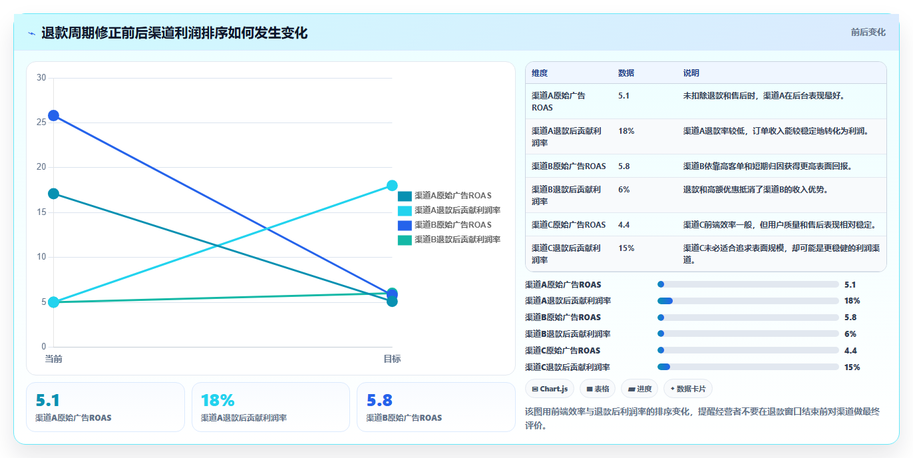This screenshot has height=458, width=913.
Task: Click the 进度 tag chip
Action: pos(639,389)
